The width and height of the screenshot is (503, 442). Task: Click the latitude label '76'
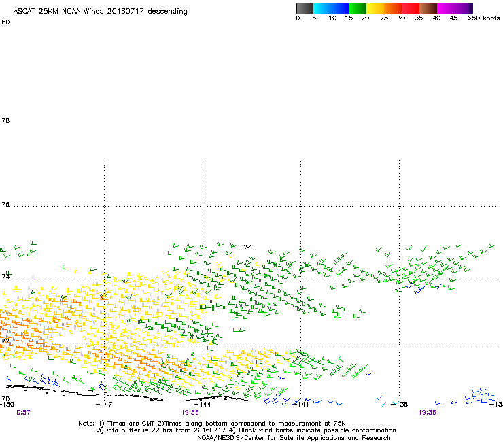click(5, 205)
